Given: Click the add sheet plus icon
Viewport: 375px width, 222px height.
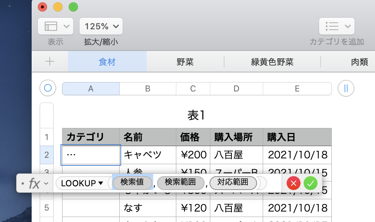Looking at the screenshot, I should point(50,62).
